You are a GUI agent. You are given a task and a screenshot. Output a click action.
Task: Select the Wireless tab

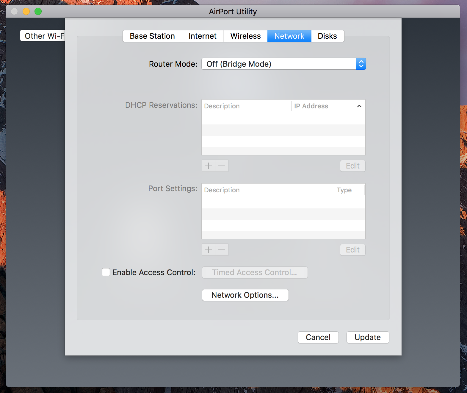245,36
